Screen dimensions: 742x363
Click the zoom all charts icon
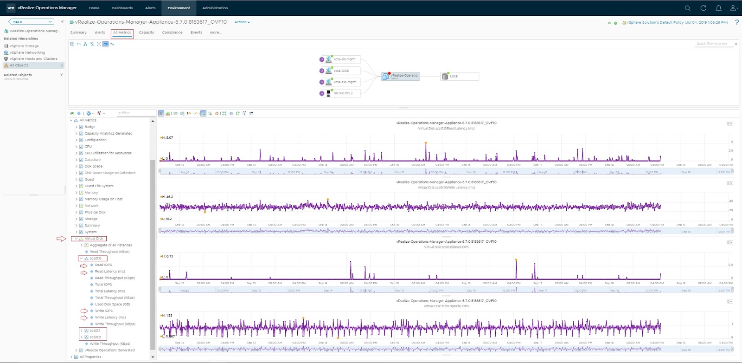[x=210, y=113]
